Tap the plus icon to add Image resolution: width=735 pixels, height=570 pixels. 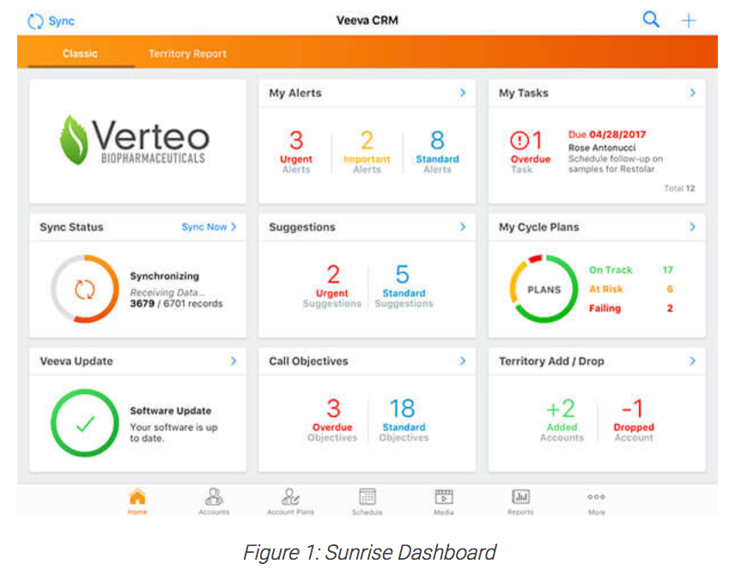point(689,21)
